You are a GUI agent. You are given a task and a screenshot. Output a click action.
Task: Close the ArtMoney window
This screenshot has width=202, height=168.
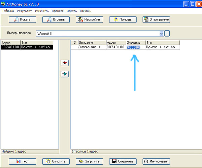199,4
